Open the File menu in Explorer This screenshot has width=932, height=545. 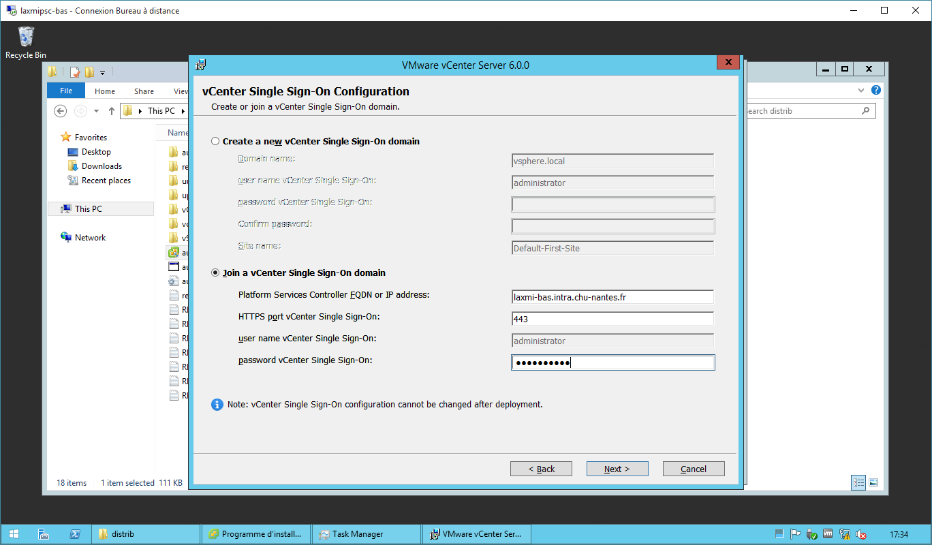click(x=66, y=91)
